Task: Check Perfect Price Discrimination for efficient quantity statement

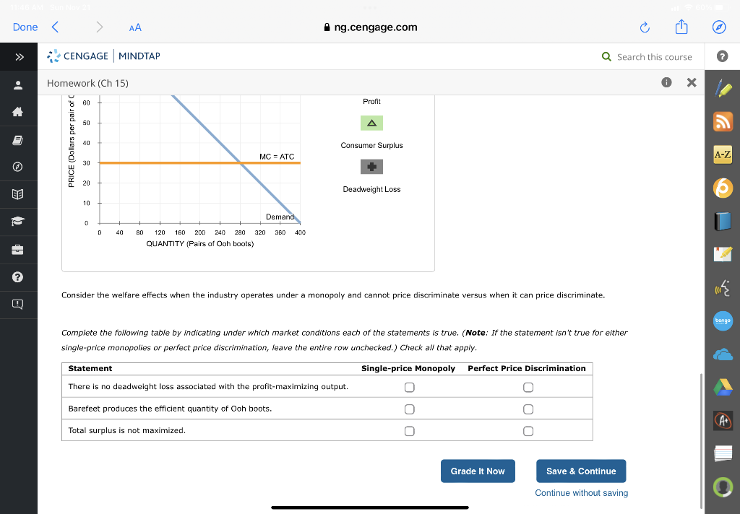Action: (x=528, y=409)
